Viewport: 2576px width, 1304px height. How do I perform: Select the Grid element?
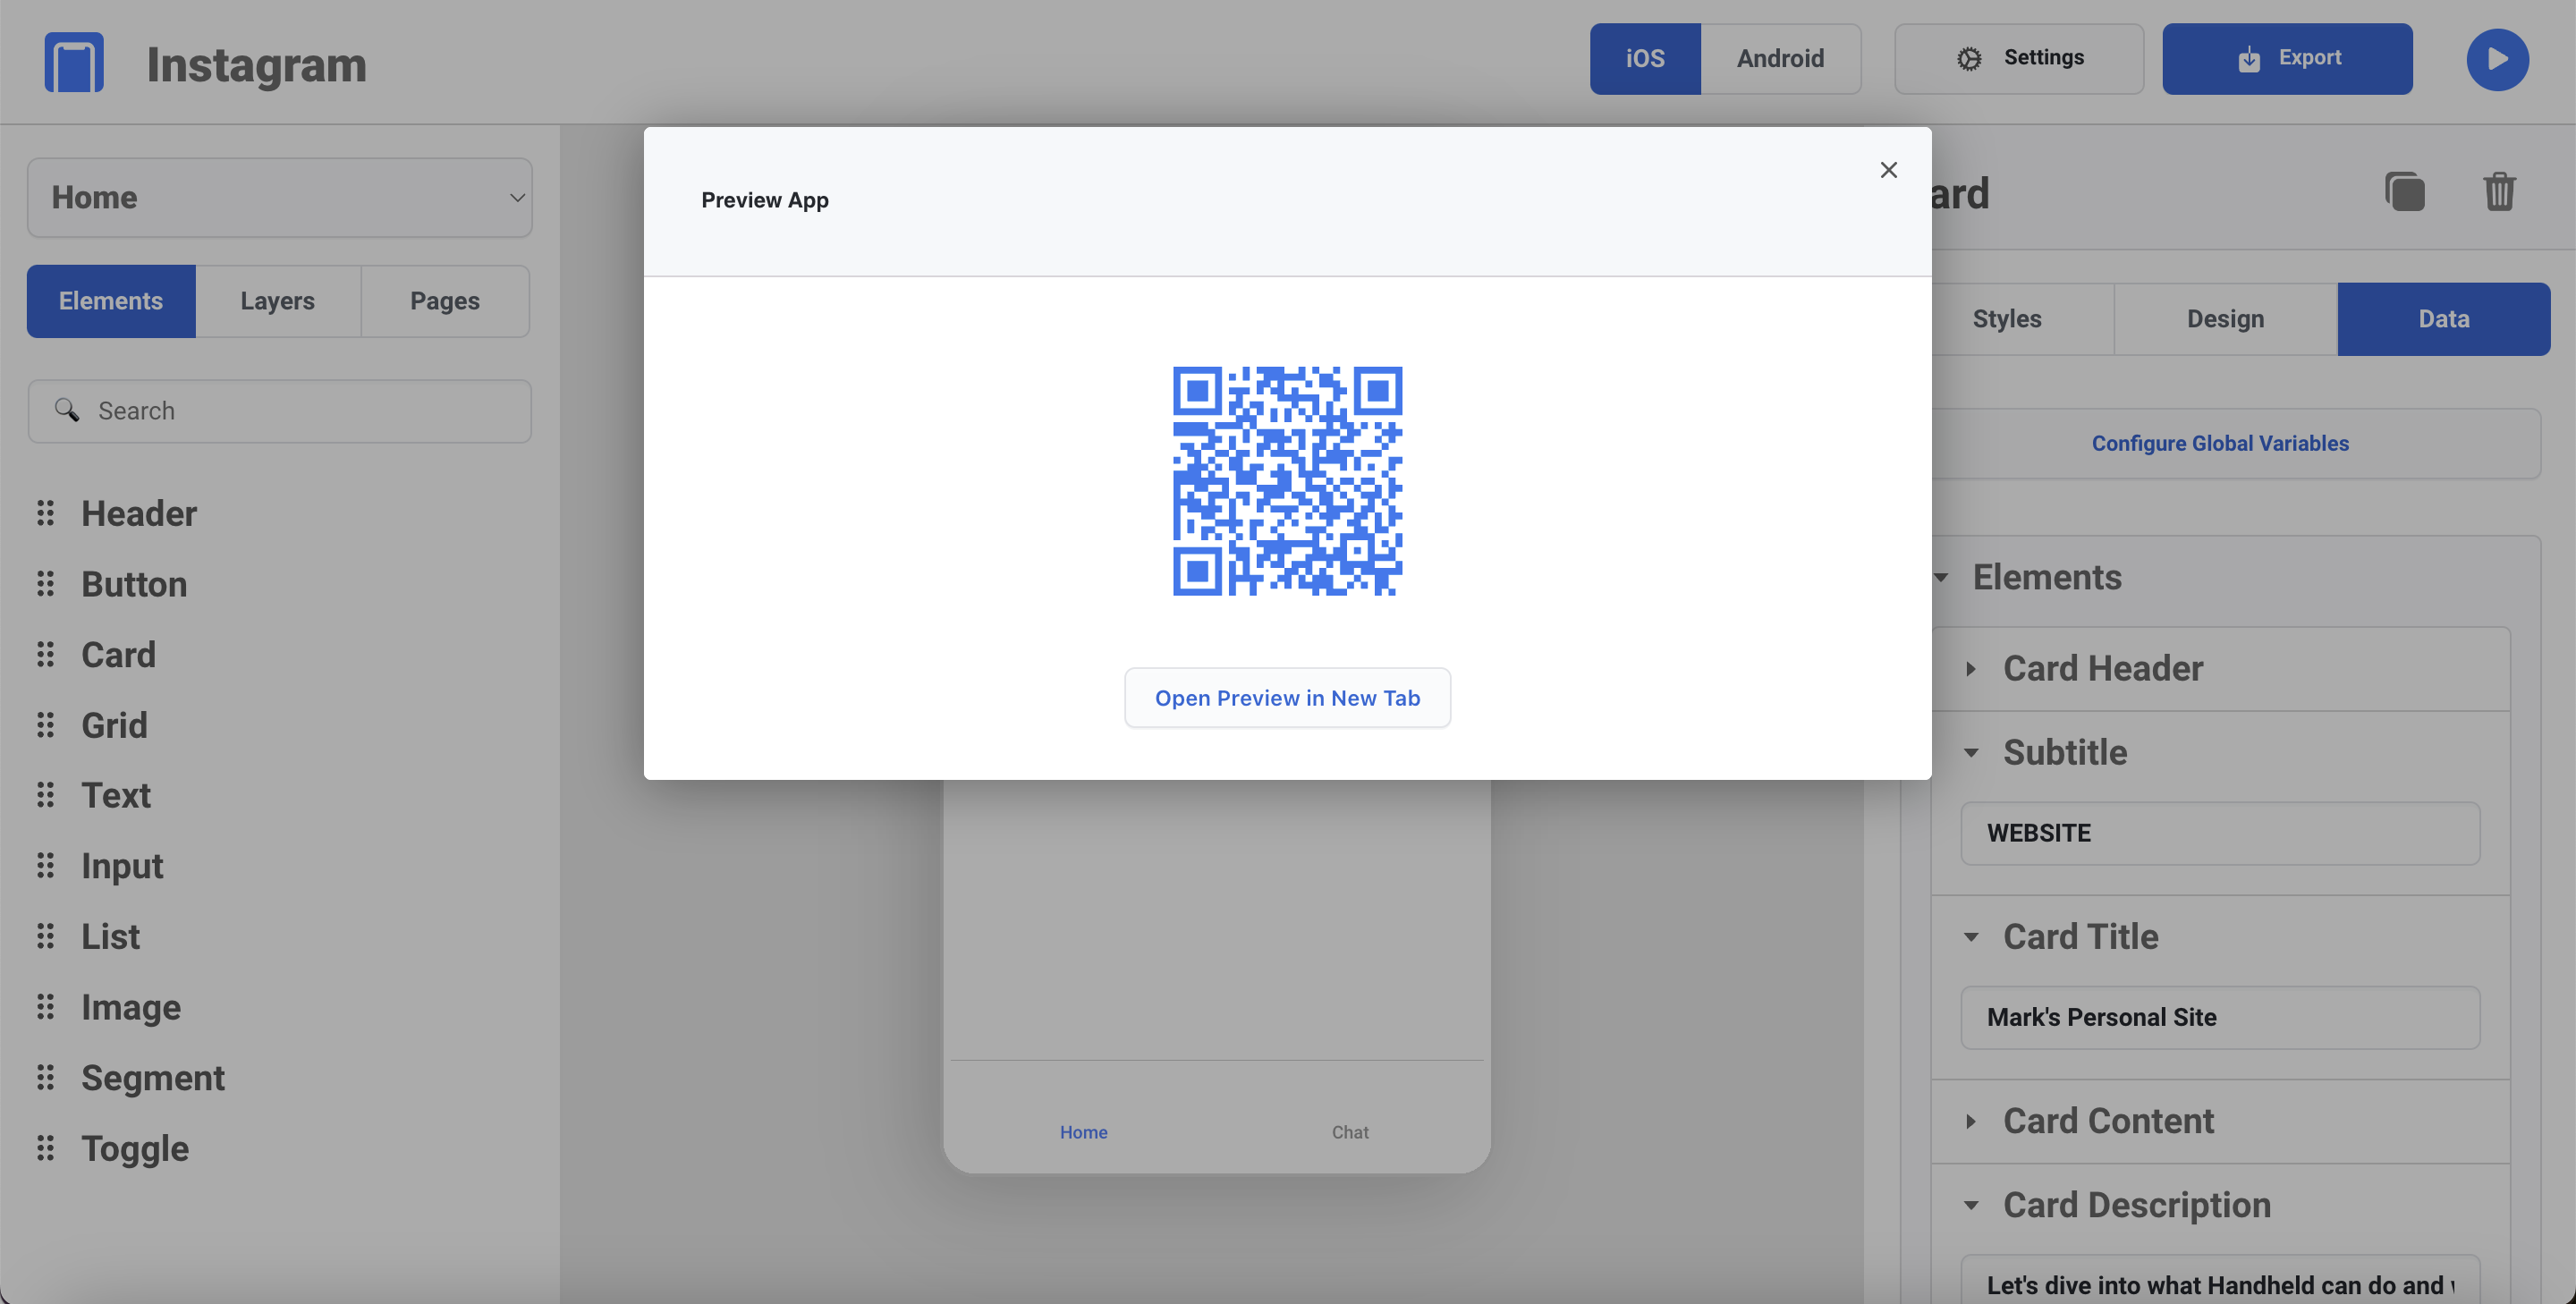[114, 725]
